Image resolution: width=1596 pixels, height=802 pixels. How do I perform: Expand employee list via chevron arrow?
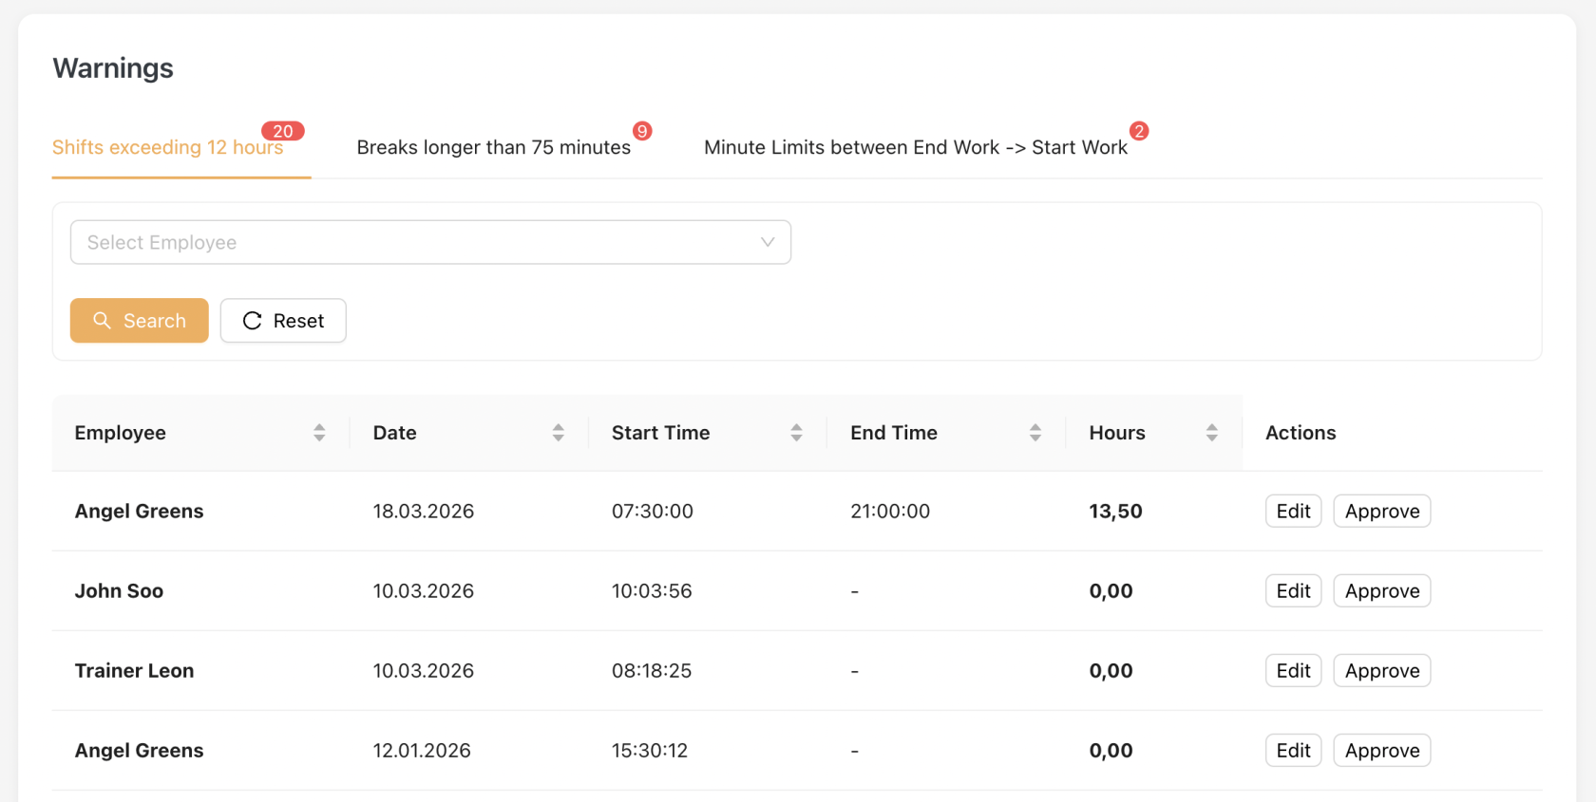point(768,242)
